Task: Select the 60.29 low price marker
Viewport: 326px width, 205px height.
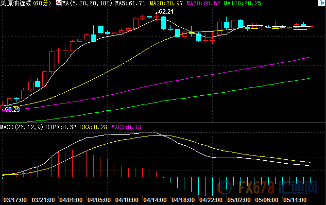Action: [10, 110]
